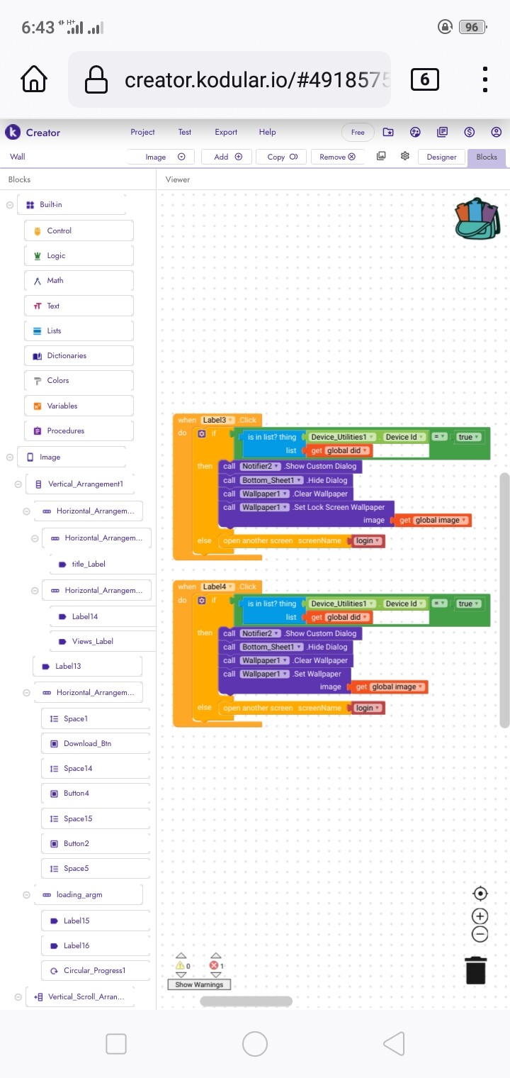The width and height of the screenshot is (510, 1078).
Task: Expand the Vertical_Scroll_Arran... tree node
Action: pos(18,997)
